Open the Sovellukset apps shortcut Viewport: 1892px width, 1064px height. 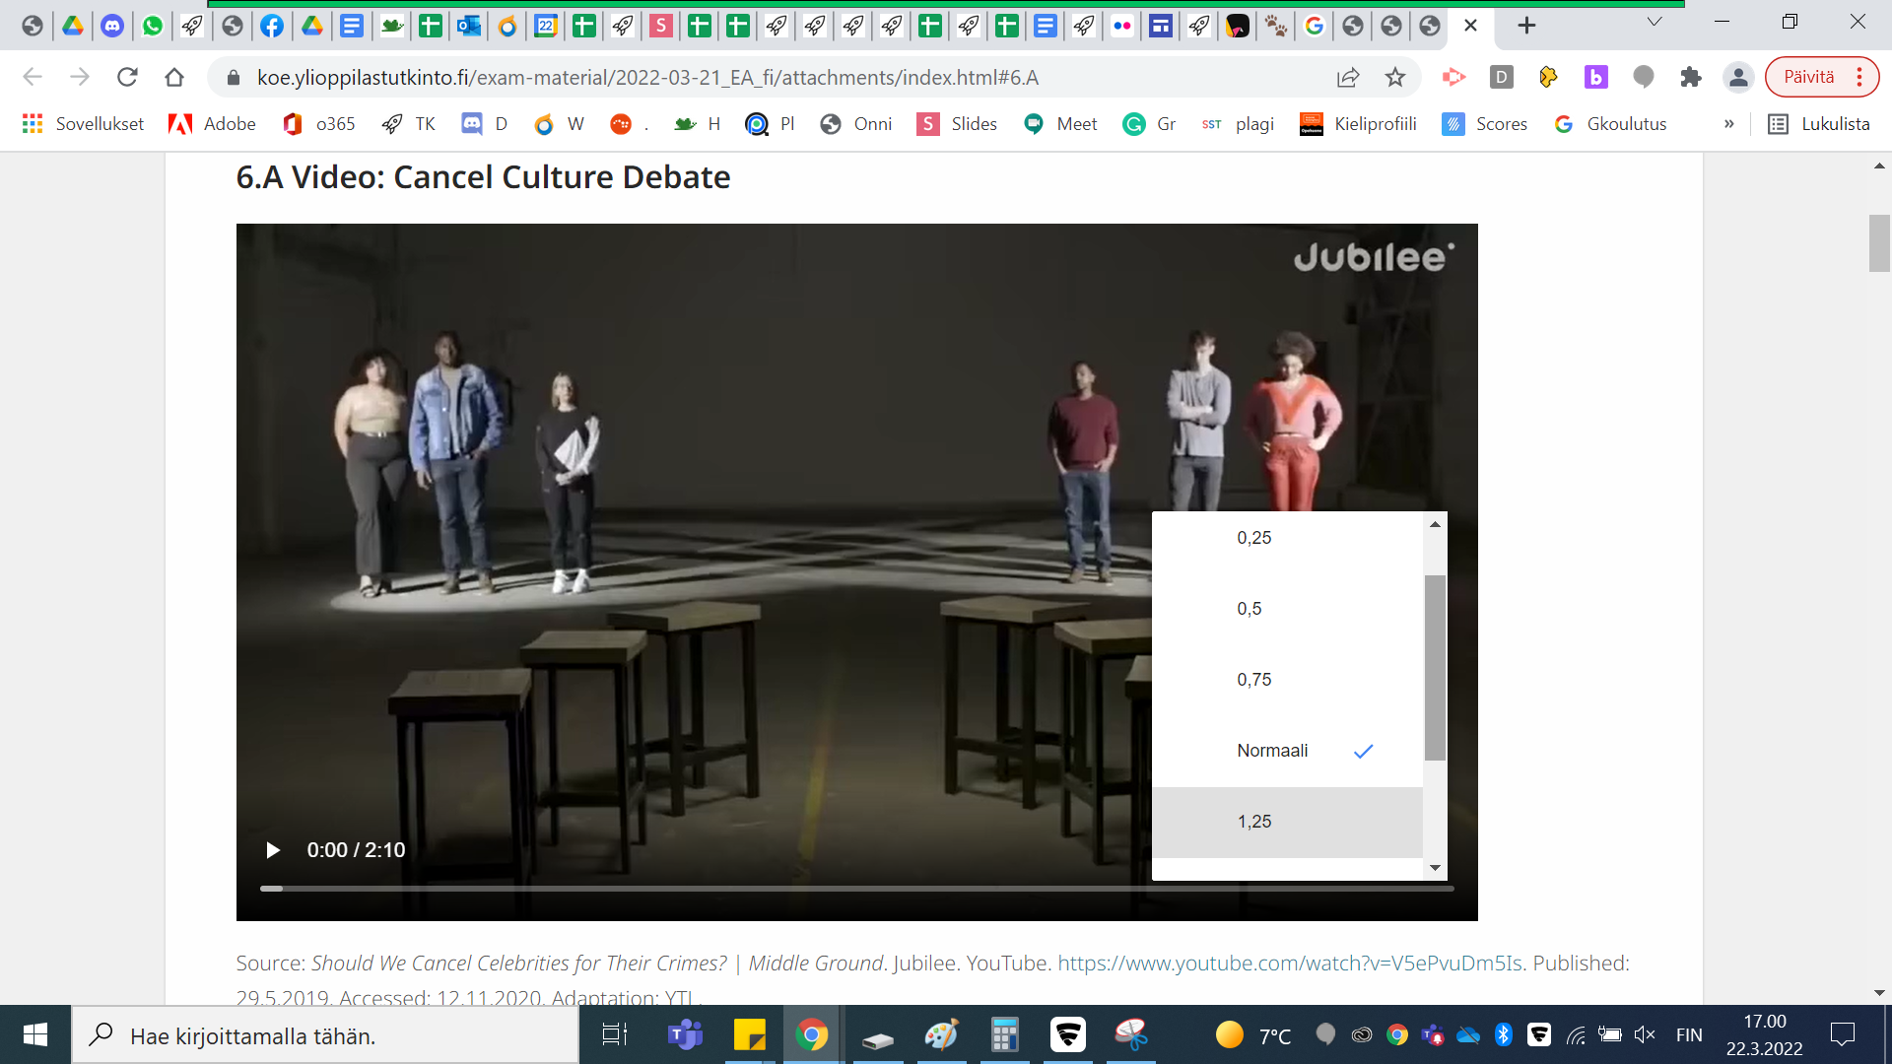coord(83,124)
